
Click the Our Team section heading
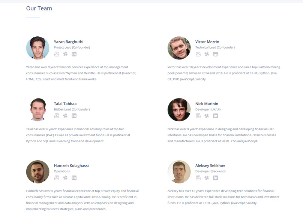(x=39, y=8)
